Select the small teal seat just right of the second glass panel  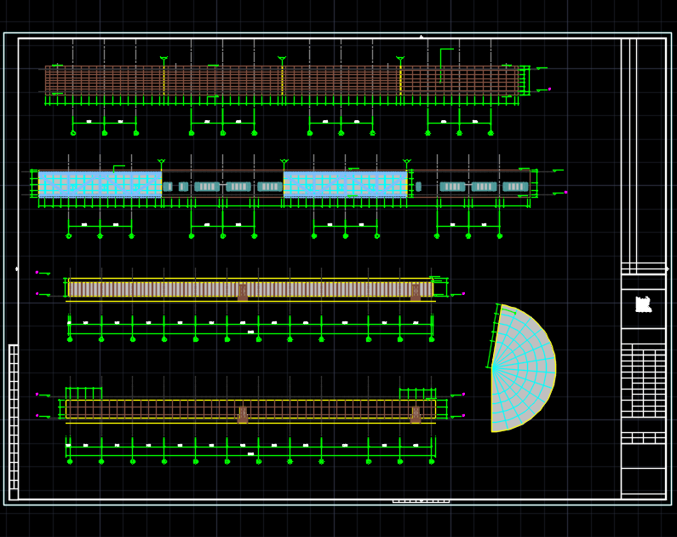coord(418,187)
